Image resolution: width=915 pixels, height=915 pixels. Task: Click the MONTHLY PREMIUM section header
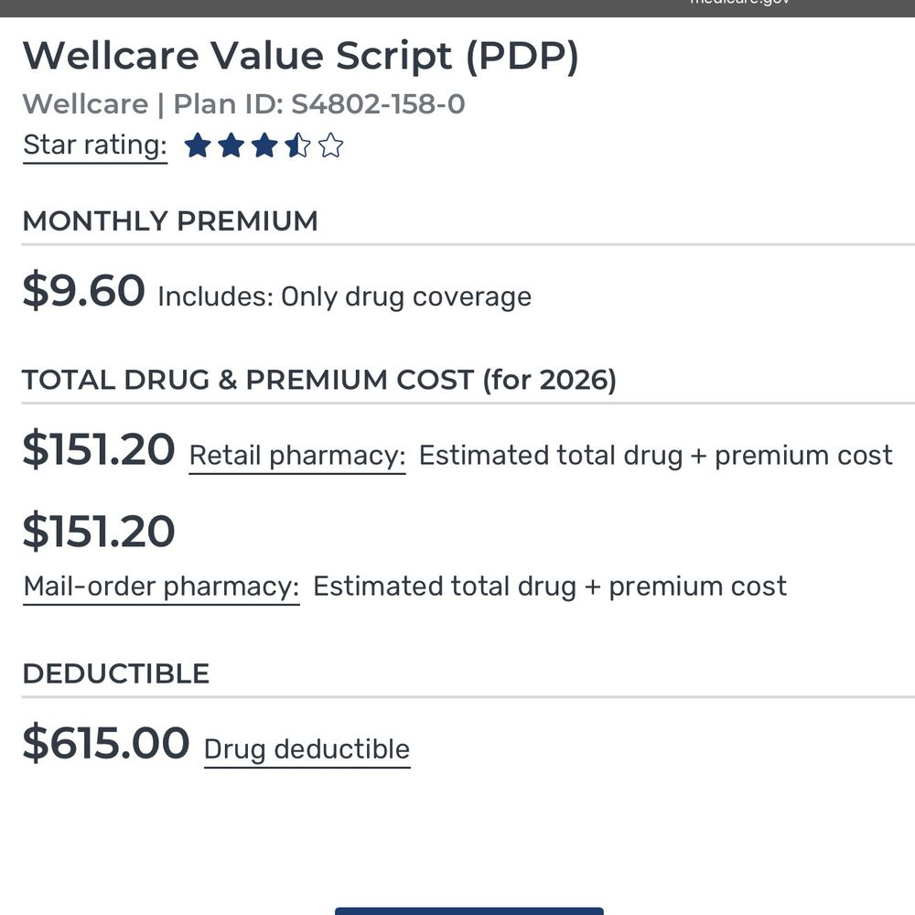[171, 221]
